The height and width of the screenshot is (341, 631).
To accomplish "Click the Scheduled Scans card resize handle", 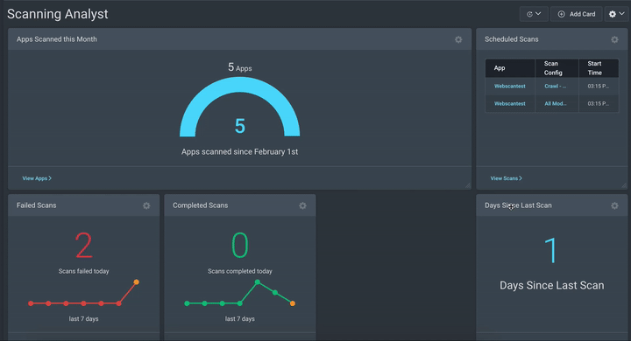I will [x=624, y=185].
